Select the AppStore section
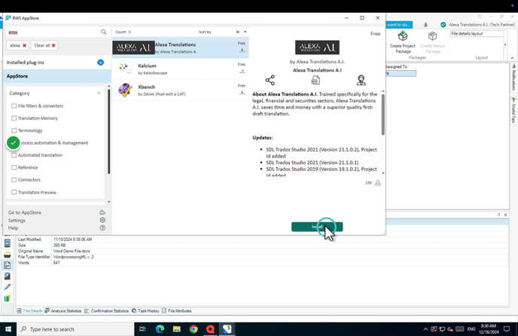The width and height of the screenshot is (518, 336). coord(55,76)
